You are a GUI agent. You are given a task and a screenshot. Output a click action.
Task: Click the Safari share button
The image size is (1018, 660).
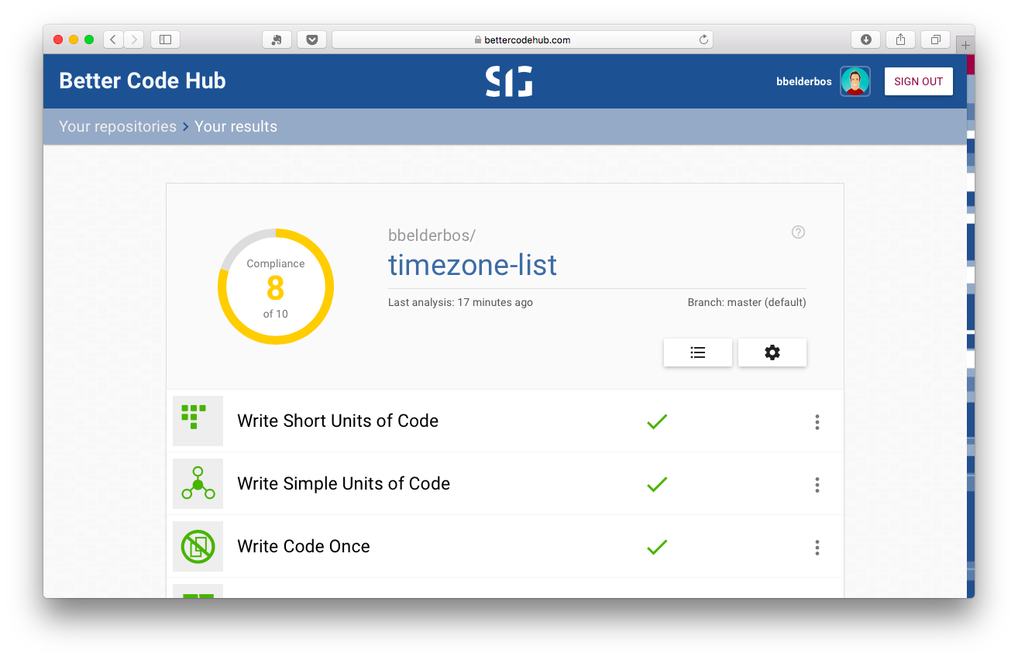pyautogui.click(x=900, y=40)
